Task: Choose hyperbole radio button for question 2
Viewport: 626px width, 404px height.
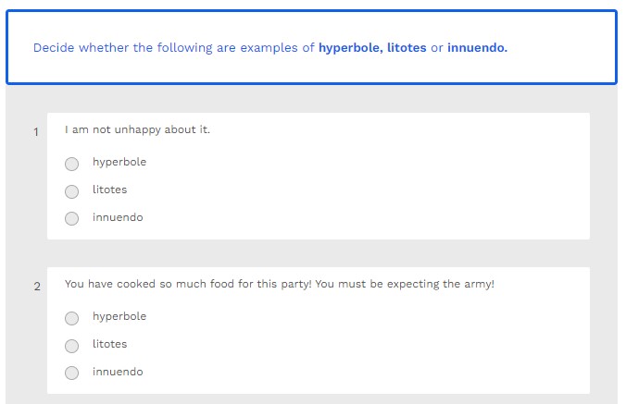Action: click(x=72, y=318)
